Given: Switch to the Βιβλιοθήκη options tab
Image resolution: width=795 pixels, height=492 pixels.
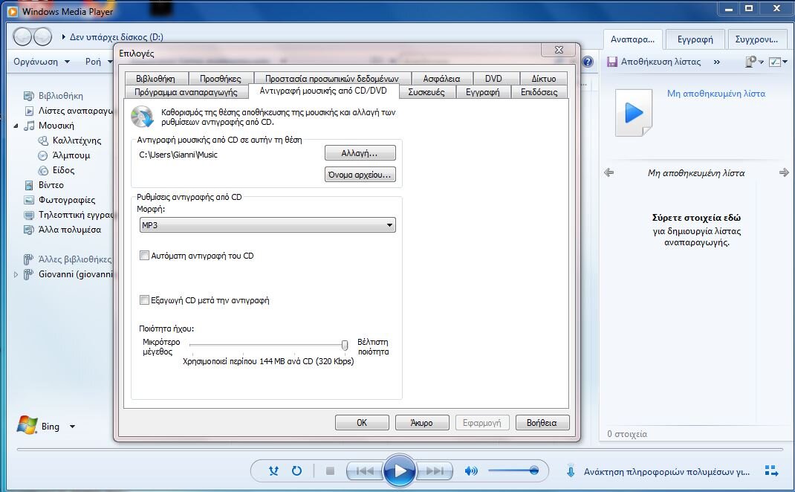Looking at the screenshot, I should (x=155, y=79).
